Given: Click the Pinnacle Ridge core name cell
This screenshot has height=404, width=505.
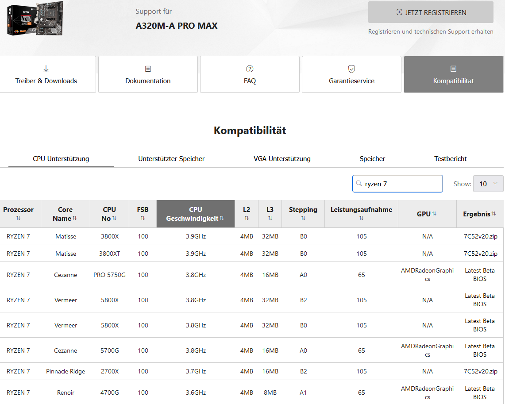Looking at the screenshot, I should (x=66, y=372).
